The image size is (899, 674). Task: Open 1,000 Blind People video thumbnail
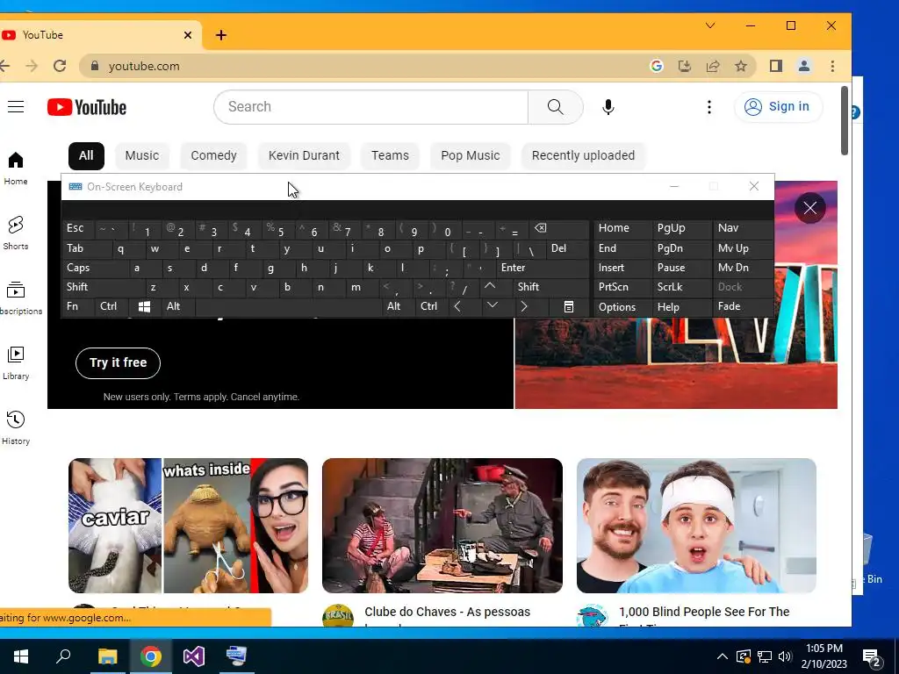(x=696, y=526)
